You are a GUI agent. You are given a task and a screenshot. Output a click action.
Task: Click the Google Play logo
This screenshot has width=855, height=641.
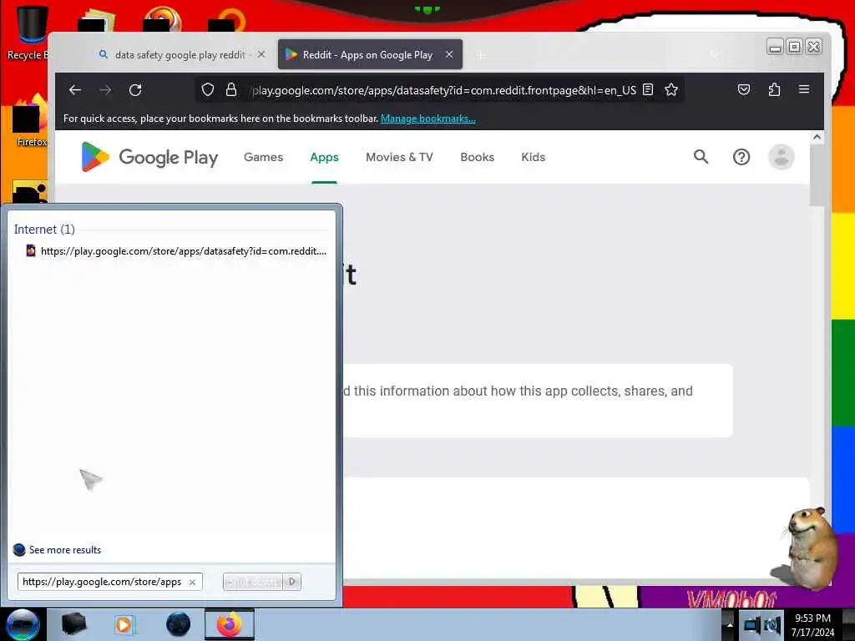(x=149, y=157)
